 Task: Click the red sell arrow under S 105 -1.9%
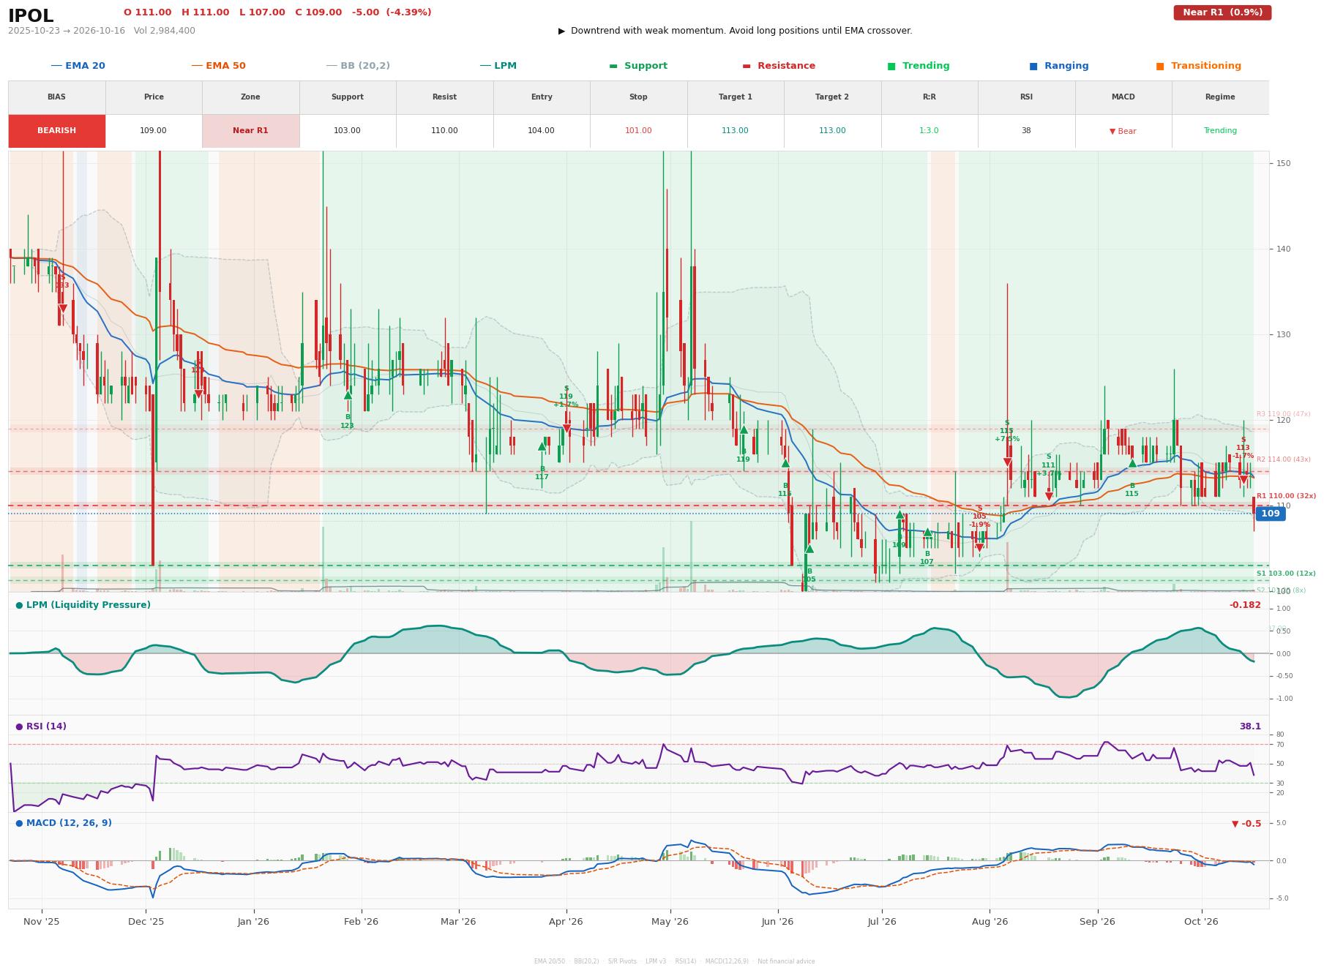980,548
